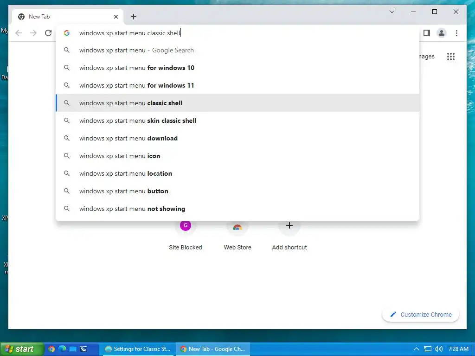Open the profile avatar menu
Screen dimensions: 475x356
pyautogui.click(x=442, y=33)
